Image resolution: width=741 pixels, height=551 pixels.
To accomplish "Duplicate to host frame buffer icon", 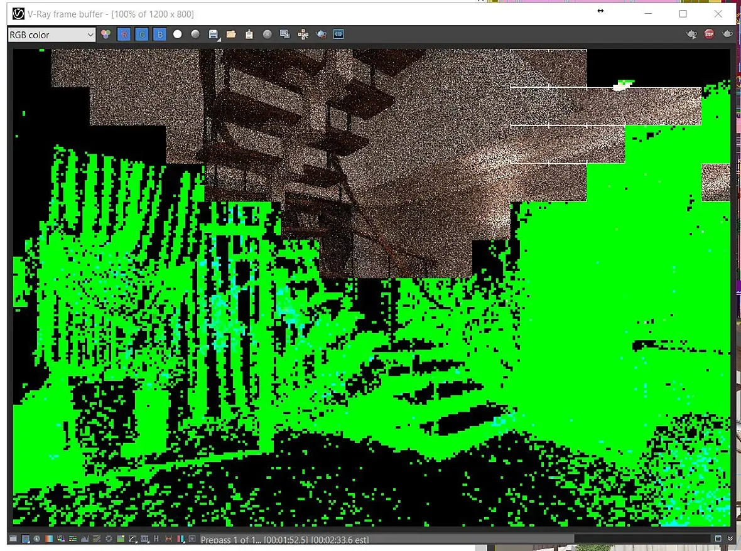I will (285, 34).
